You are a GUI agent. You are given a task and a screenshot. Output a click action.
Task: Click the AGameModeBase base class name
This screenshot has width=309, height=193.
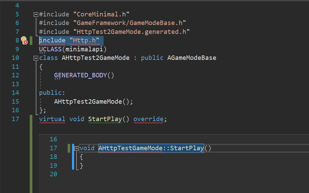point(192,58)
